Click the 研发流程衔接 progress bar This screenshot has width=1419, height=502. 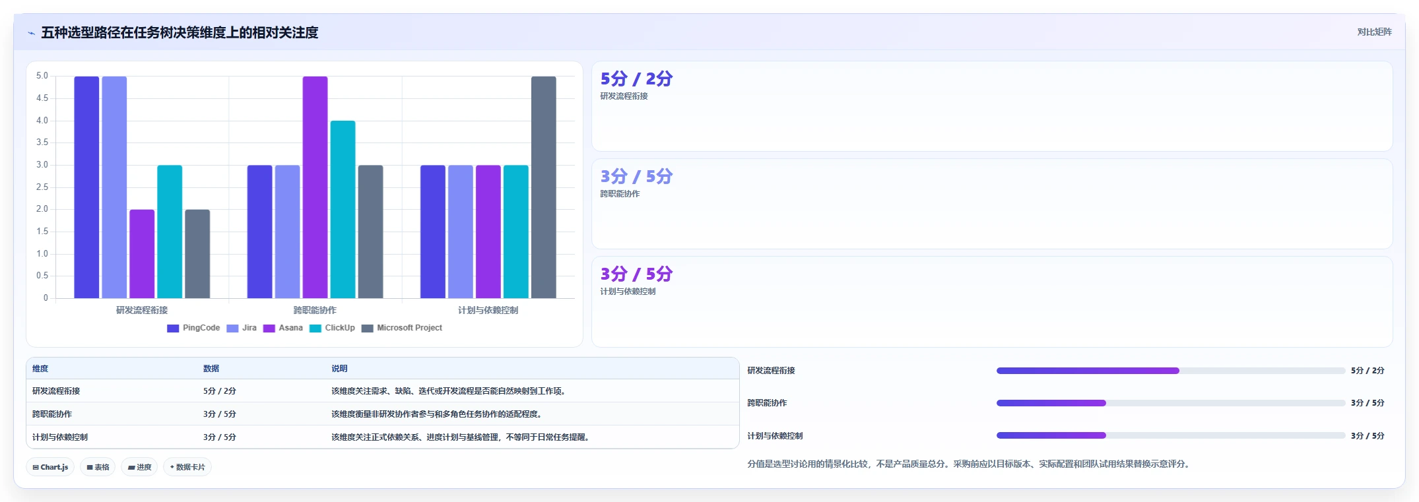(x=1171, y=371)
